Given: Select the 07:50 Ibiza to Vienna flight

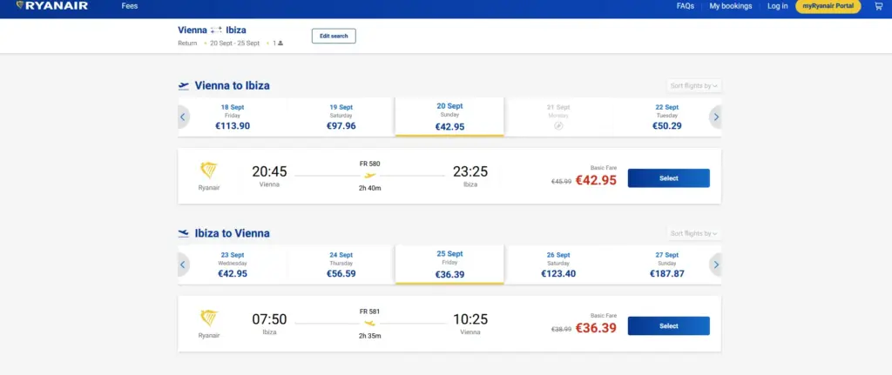Looking at the screenshot, I should [x=668, y=325].
